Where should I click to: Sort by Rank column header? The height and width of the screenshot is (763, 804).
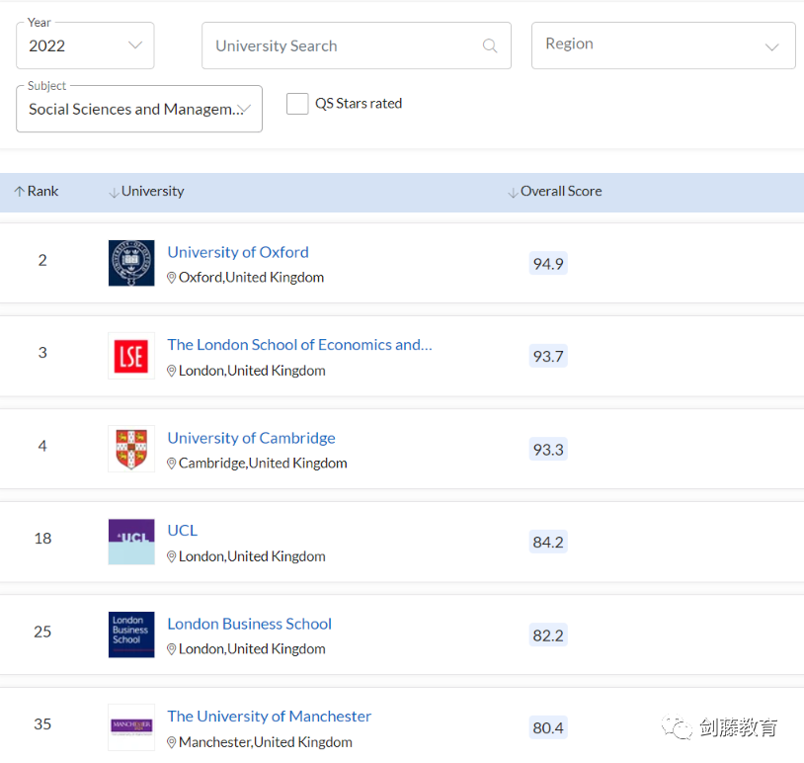42,191
